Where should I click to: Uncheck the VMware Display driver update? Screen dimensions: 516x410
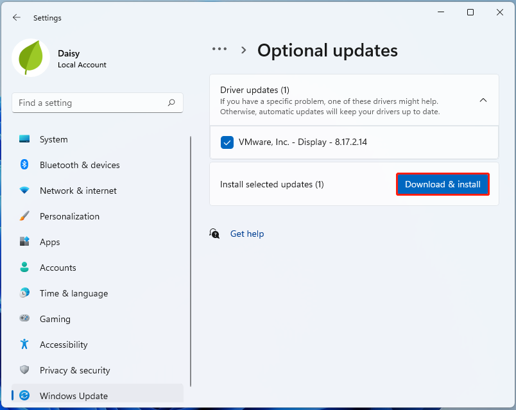click(227, 142)
